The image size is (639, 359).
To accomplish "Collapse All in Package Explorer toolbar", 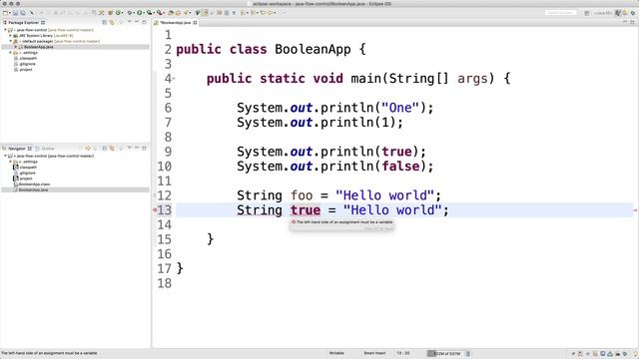I will pyautogui.click(x=104, y=22).
